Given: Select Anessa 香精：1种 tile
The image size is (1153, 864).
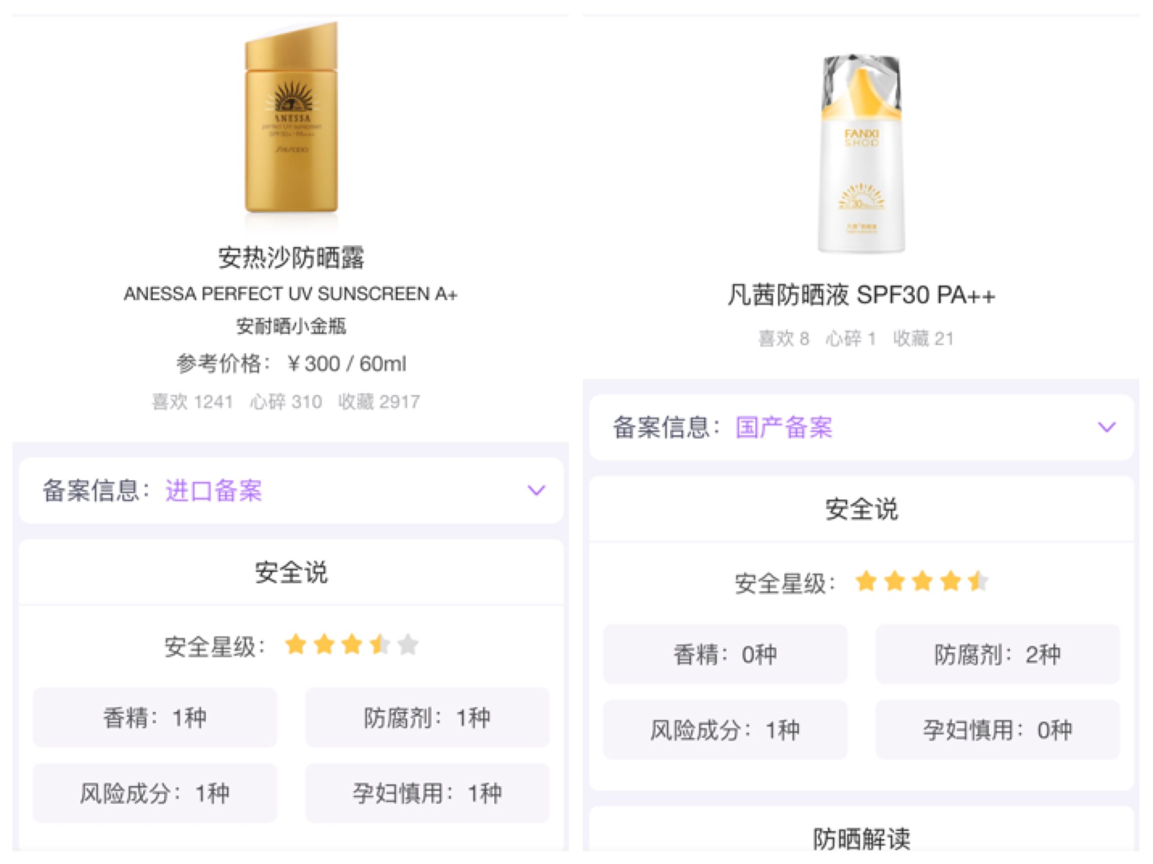Looking at the screenshot, I should coord(155,718).
